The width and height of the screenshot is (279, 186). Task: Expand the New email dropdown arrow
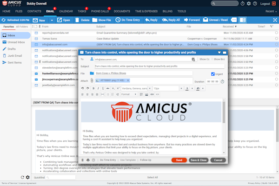pos(52,20)
